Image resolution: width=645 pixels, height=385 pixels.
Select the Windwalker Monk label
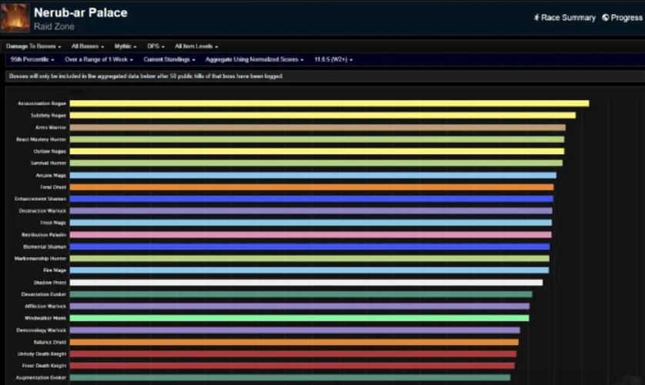point(45,318)
